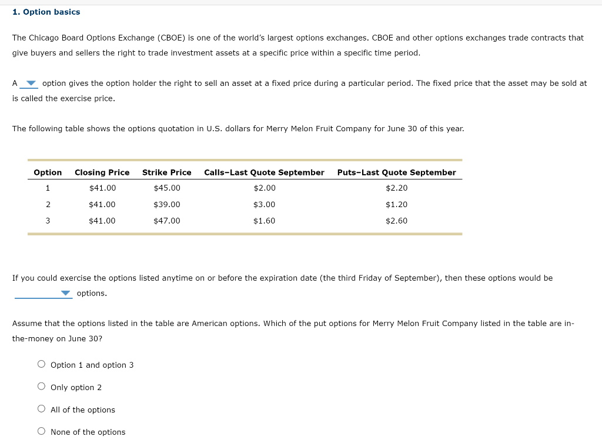Click the $2.60 puts quote for option 3
Image resolution: width=602 pixels, height=446 pixels.
396,221
